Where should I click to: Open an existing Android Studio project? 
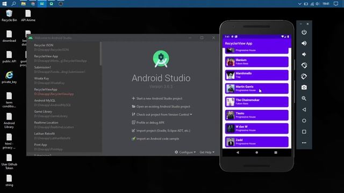161,107
